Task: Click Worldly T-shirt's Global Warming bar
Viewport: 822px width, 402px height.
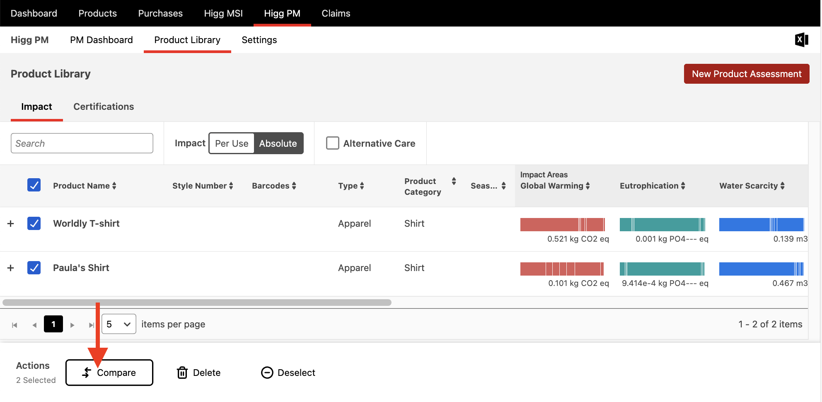Action: coord(563,224)
